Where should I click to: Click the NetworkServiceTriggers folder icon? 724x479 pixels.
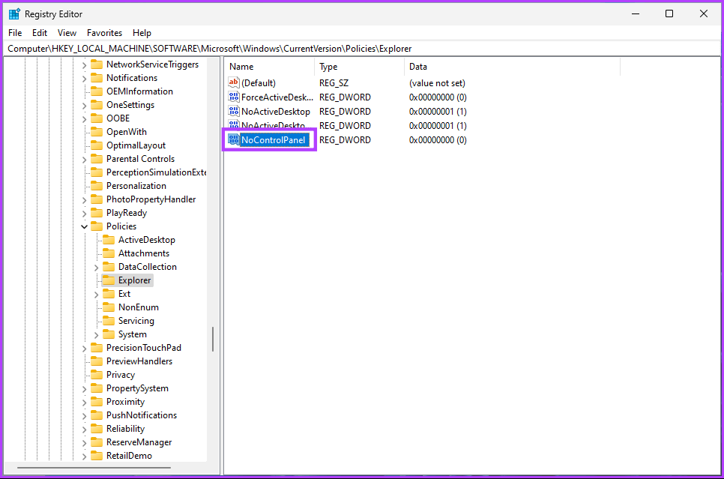(97, 64)
